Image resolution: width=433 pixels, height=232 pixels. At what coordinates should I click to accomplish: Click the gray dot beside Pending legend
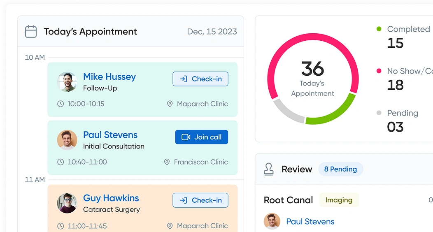pos(379,113)
